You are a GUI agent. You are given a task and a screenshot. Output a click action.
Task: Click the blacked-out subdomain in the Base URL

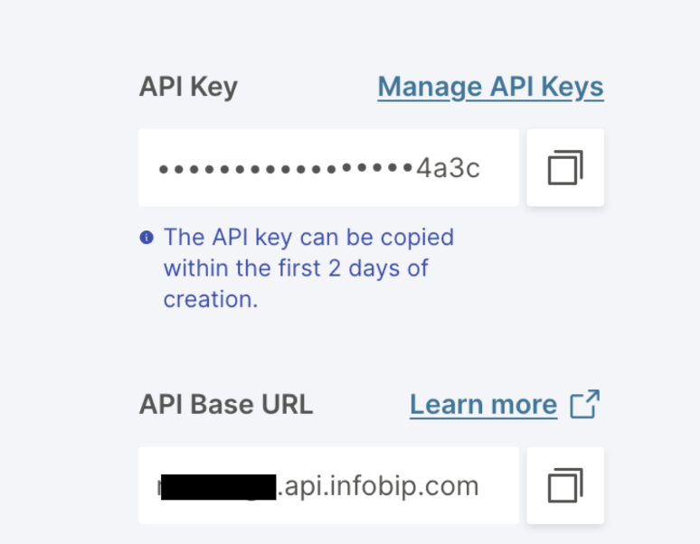coord(222,487)
